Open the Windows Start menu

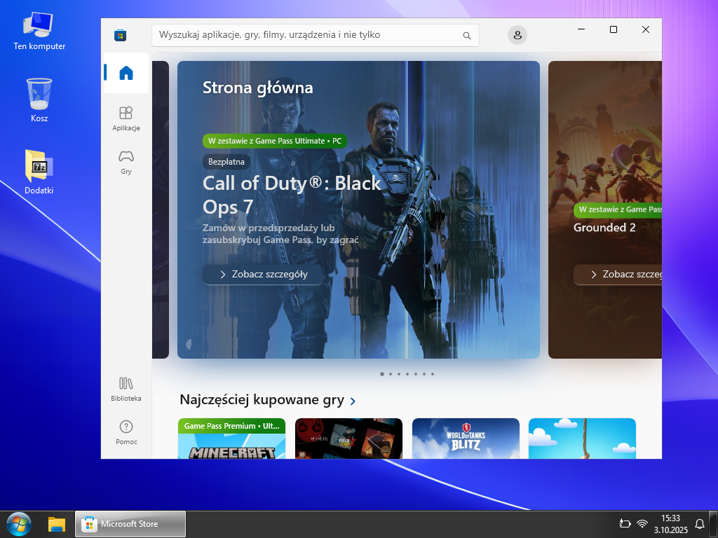pyautogui.click(x=19, y=524)
